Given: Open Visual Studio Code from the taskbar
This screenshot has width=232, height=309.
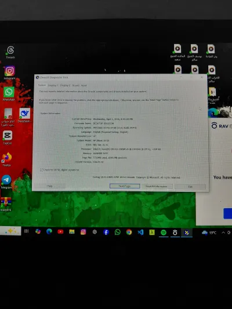Looking at the screenshot, I should pyautogui.click(x=140, y=232).
